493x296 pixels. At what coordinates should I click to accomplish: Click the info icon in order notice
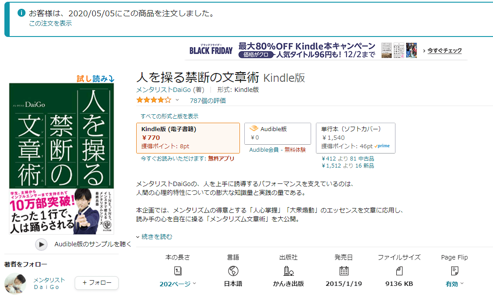click(22, 13)
